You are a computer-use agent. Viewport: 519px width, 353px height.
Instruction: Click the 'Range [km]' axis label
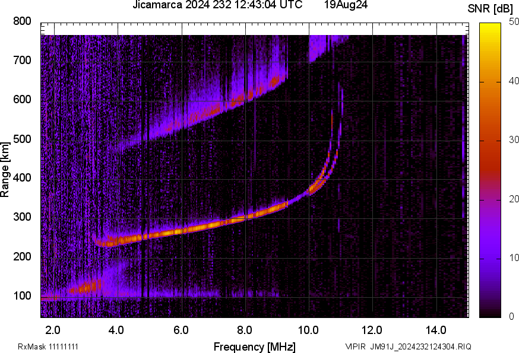[x=5, y=170]
